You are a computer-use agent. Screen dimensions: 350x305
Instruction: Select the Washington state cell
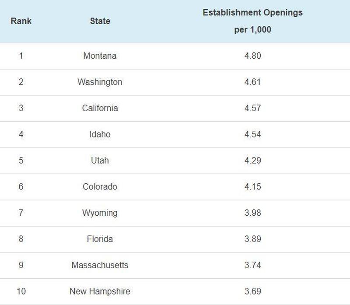click(100, 82)
